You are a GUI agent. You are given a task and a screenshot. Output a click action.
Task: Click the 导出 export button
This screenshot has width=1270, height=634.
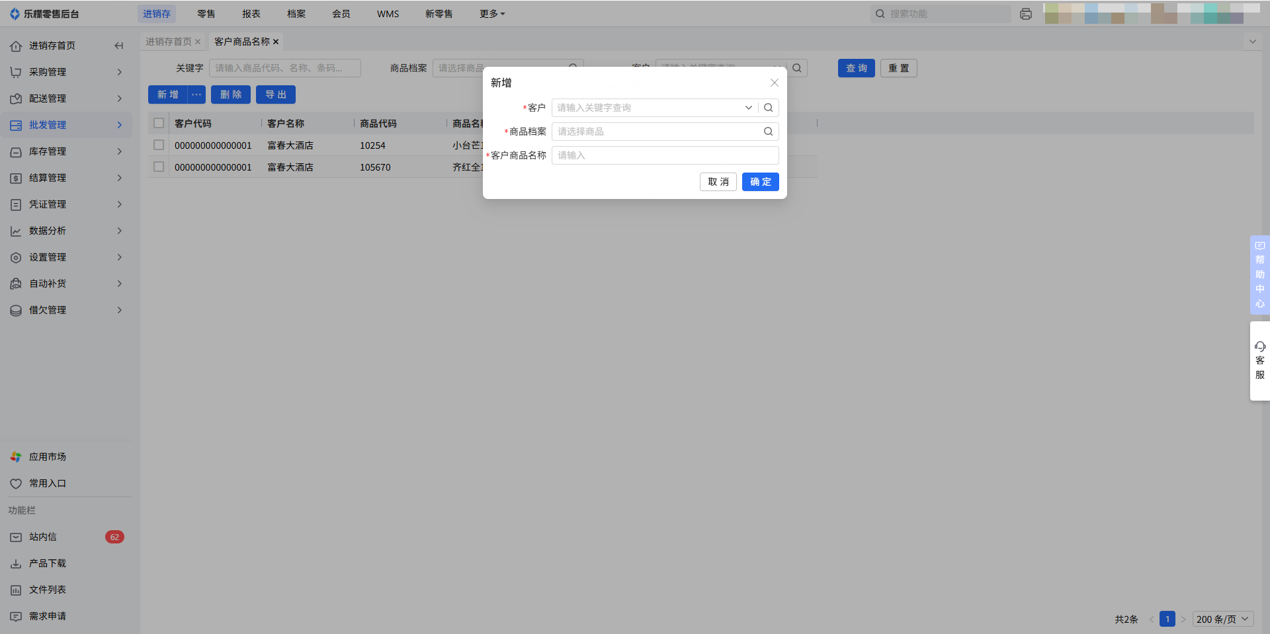click(276, 95)
